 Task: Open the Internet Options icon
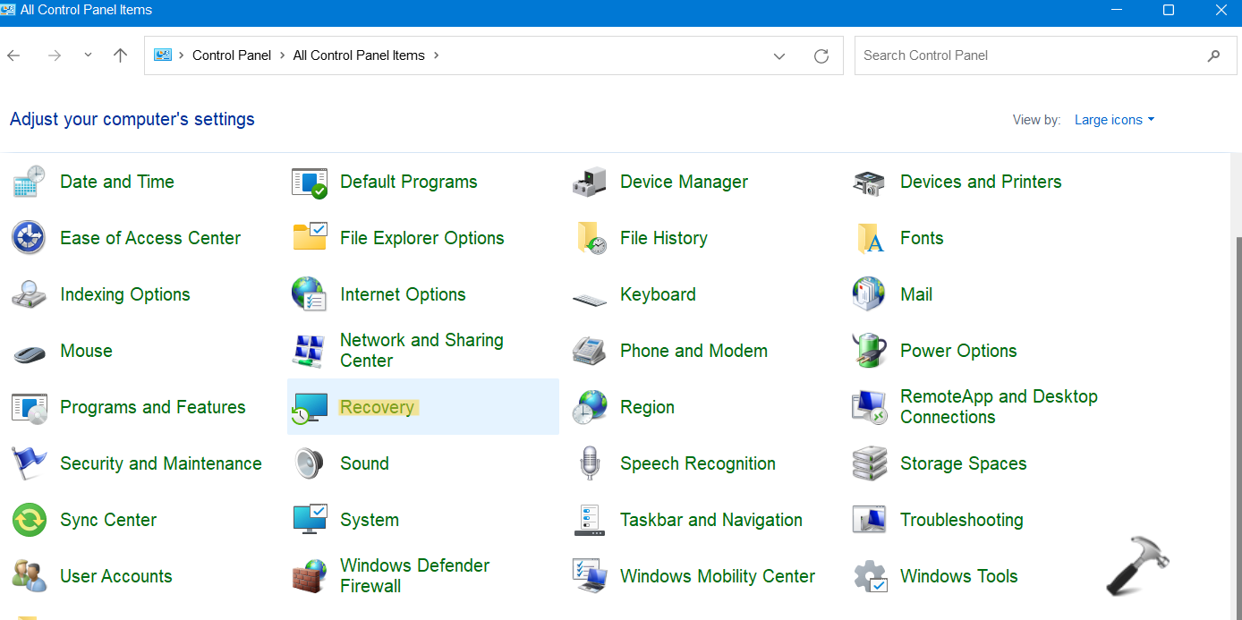click(310, 294)
